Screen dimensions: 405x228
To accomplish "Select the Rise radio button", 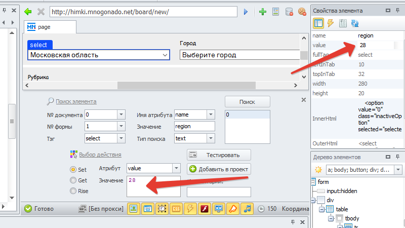I will [x=73, y=191].
